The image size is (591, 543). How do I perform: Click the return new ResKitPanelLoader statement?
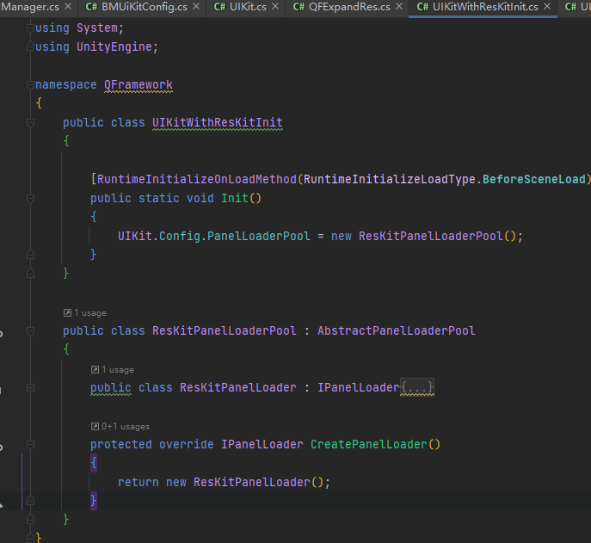(x=224, y=482)
